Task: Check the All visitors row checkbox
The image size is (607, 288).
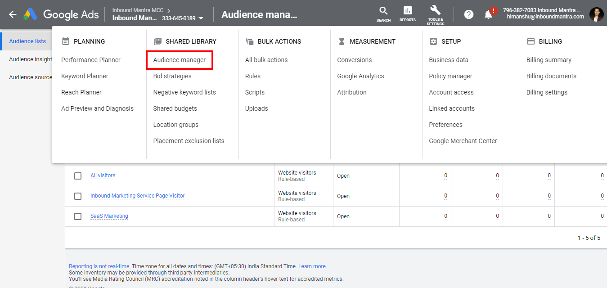Action: click(78, 176)
